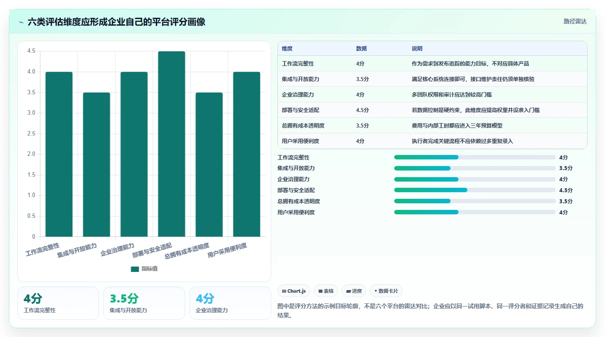The height and width of the screenshot is (337, 605).
Task: Click the description starting with 多团队权限和审计
Action: coord(452,95)
